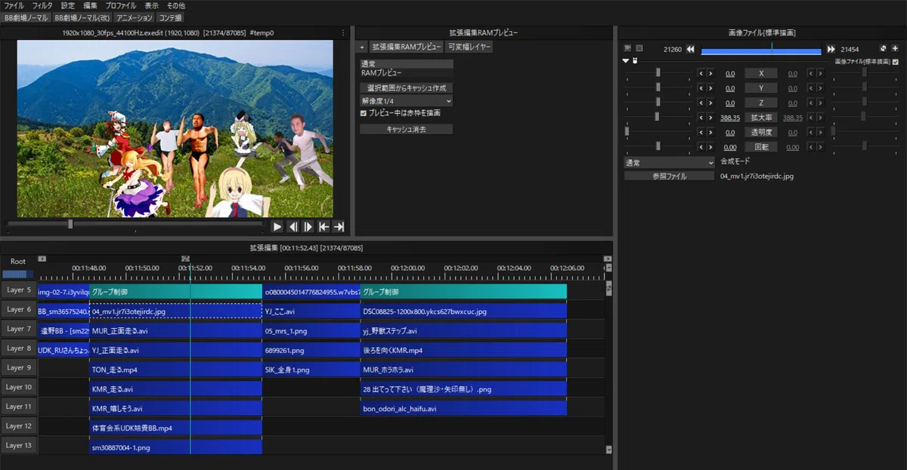Step back one frame in preview
The width and height of the screenshot is (907, 470).
(293, 226)
